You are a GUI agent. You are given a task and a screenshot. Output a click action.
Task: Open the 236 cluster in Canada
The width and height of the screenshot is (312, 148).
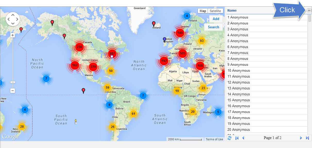tap(79, 47)
